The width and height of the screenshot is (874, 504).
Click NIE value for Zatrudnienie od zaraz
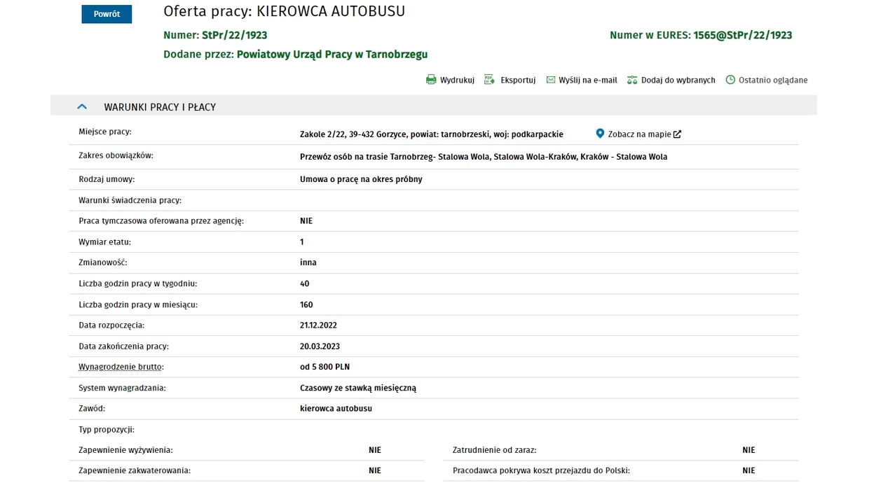coord(749,450)
